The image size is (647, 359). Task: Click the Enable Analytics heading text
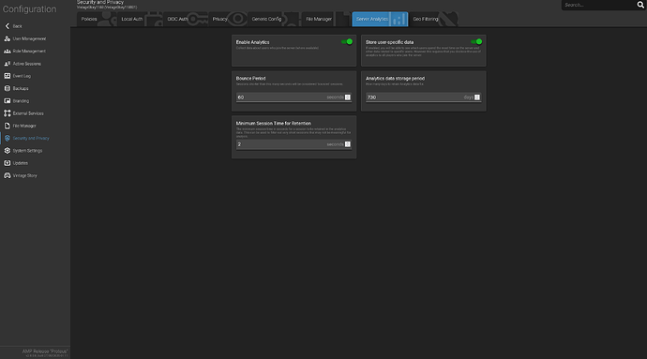coord(252,42)
